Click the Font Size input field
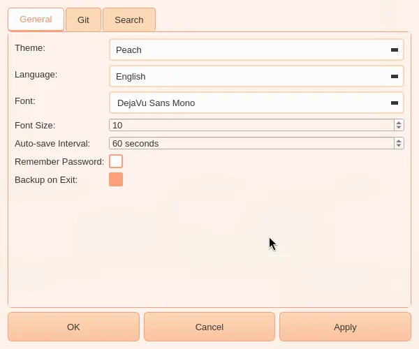419x349 pixels. (251, 125)
